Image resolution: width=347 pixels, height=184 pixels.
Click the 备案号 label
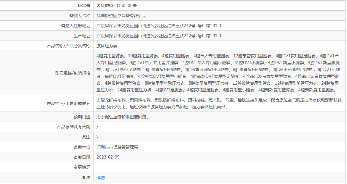pyautogui.click(x=84, y=6)
